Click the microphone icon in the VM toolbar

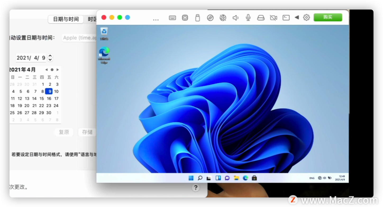(248, 18)
